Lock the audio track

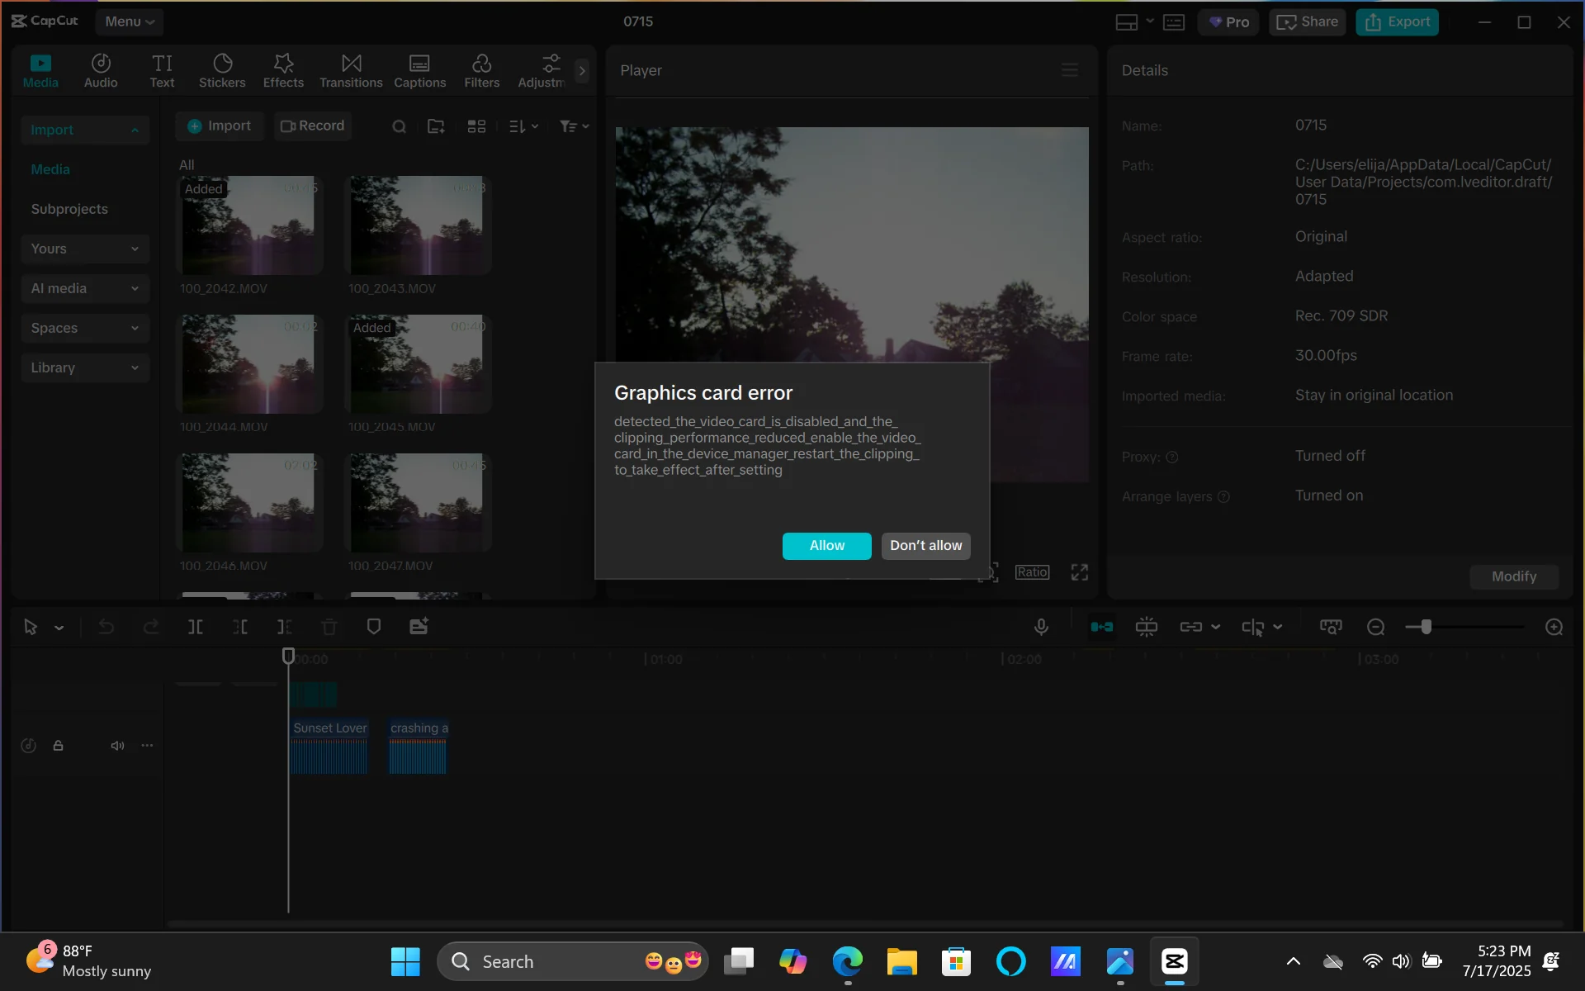point(58,746)
